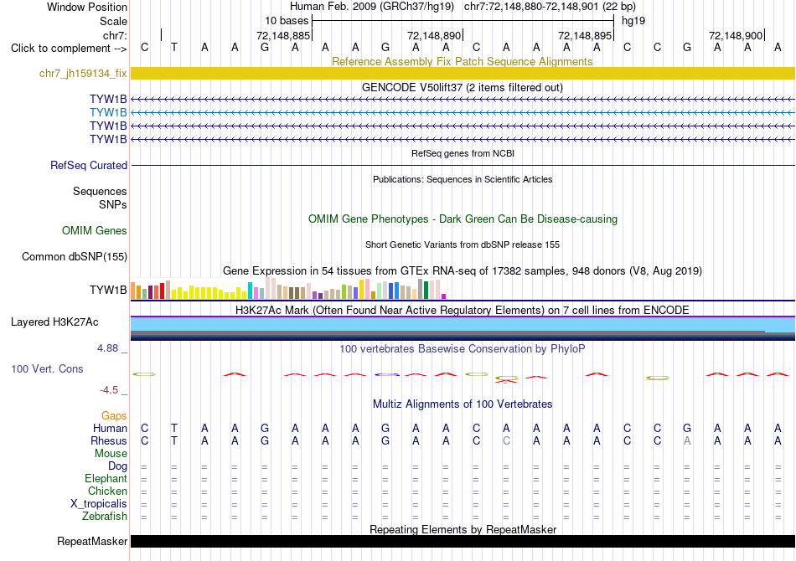This screenshot has height=561, width=796.
Task: Open the RefSeq genes from NCBI title
Action: (463, 153)
